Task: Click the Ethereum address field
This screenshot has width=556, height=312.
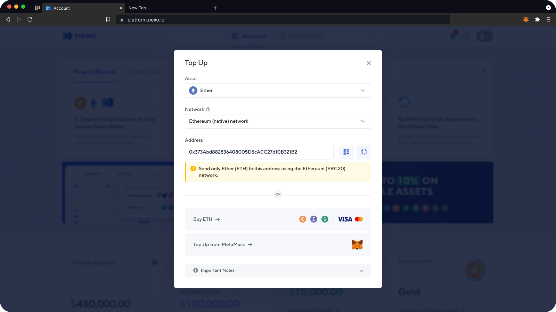Action: point(259,152)
